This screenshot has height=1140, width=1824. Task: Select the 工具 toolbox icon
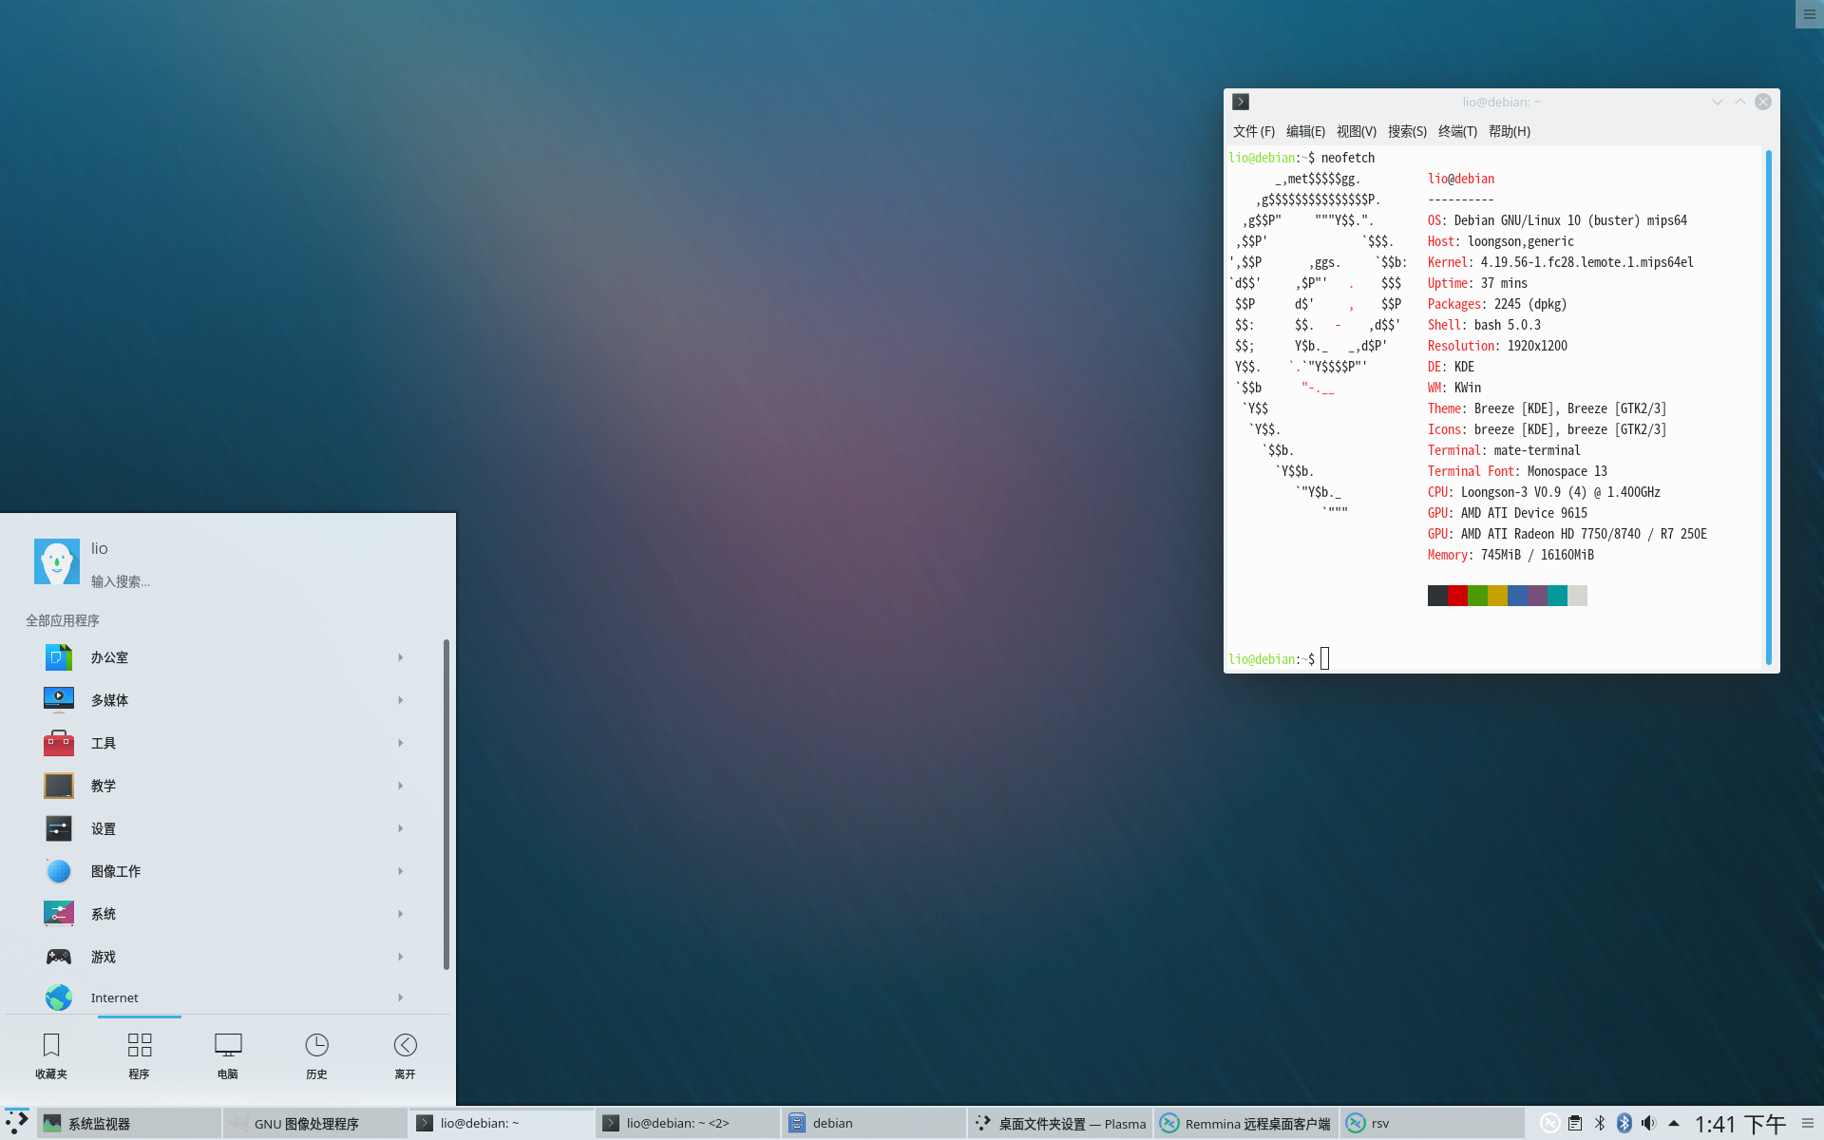[x=58, y=742]
